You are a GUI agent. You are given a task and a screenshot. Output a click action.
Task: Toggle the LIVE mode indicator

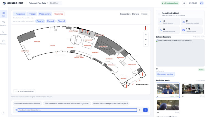[202, 3]
